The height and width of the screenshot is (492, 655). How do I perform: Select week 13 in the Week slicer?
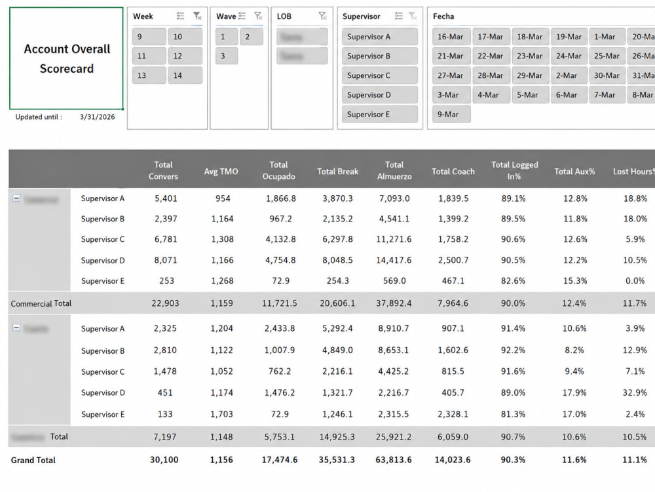[x=149, y=75]
